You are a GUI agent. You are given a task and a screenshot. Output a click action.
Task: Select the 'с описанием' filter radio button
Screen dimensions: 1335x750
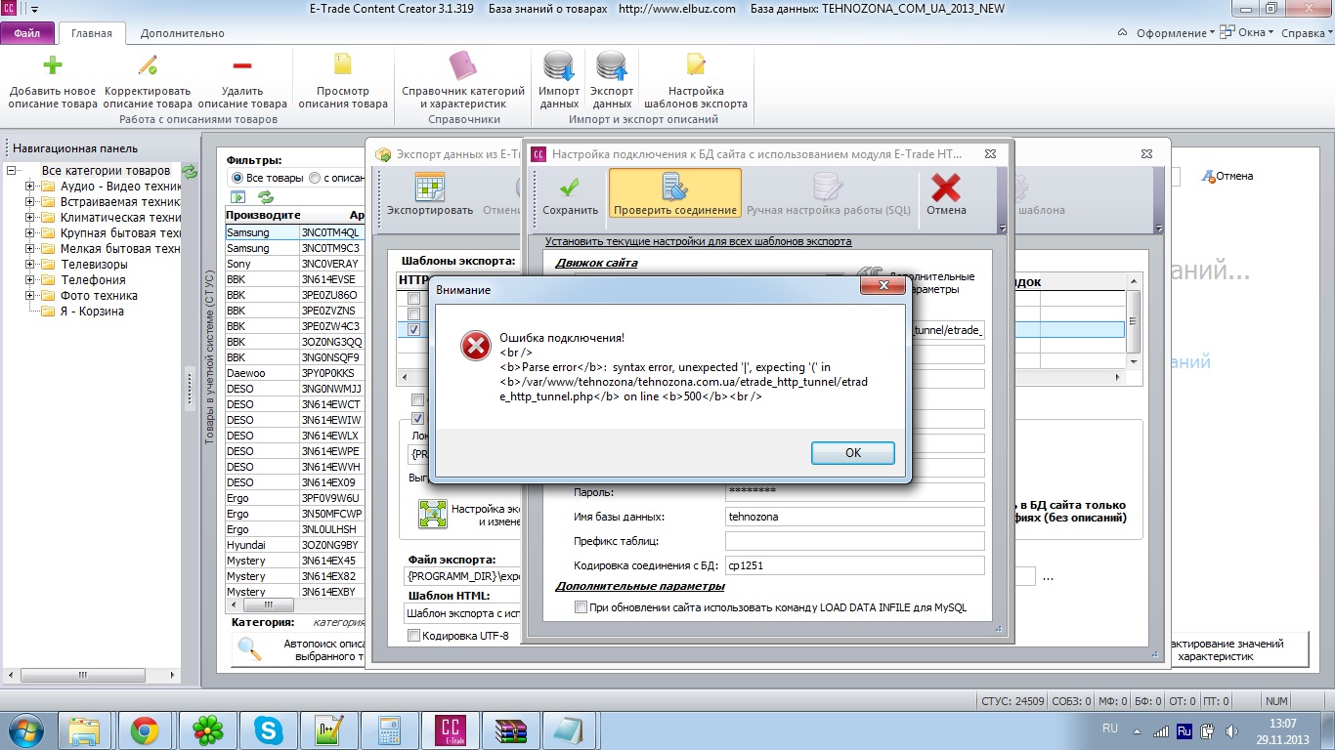[x=314, y=178]
